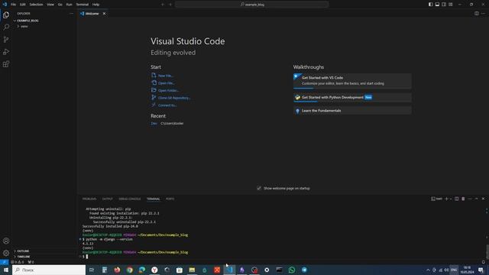The height and width of the screenshot is (275, 489).
Task: Open the Windows Start menu
Action: [x=6, y=270]
